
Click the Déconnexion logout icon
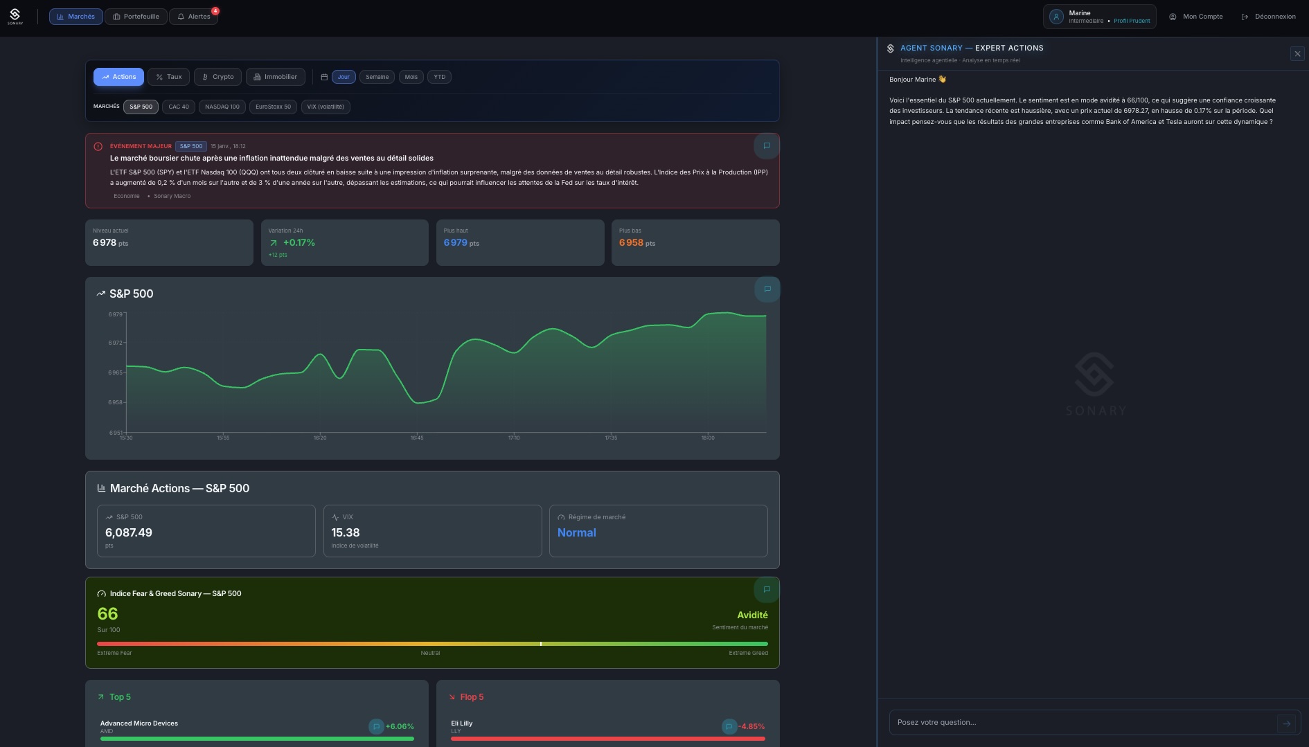pos(1245,17)
